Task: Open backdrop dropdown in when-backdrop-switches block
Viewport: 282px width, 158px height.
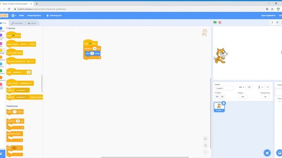Action: click(x=30, y=61)
